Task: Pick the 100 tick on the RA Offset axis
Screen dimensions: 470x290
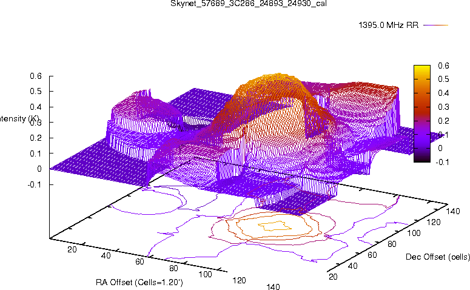Action: (206, 274)
